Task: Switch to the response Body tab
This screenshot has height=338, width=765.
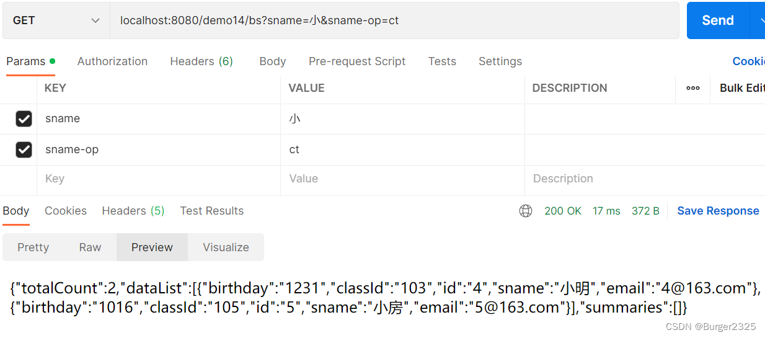Action: point(16,211)
